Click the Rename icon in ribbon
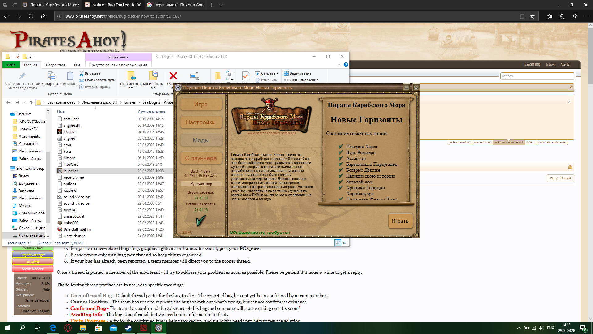Image resolution: width=593 pixels, height=334 pixels. click(195, 75)
